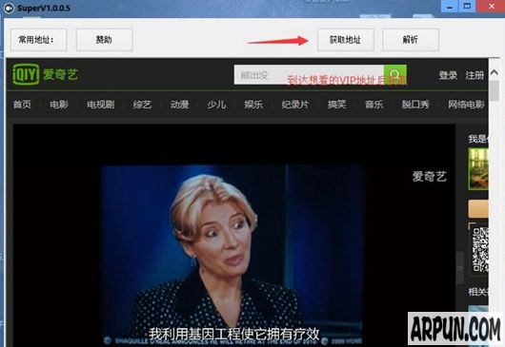Switch to the 音乐 nav tab
This screenshot has height=347, width=505.
click(374, 105)
